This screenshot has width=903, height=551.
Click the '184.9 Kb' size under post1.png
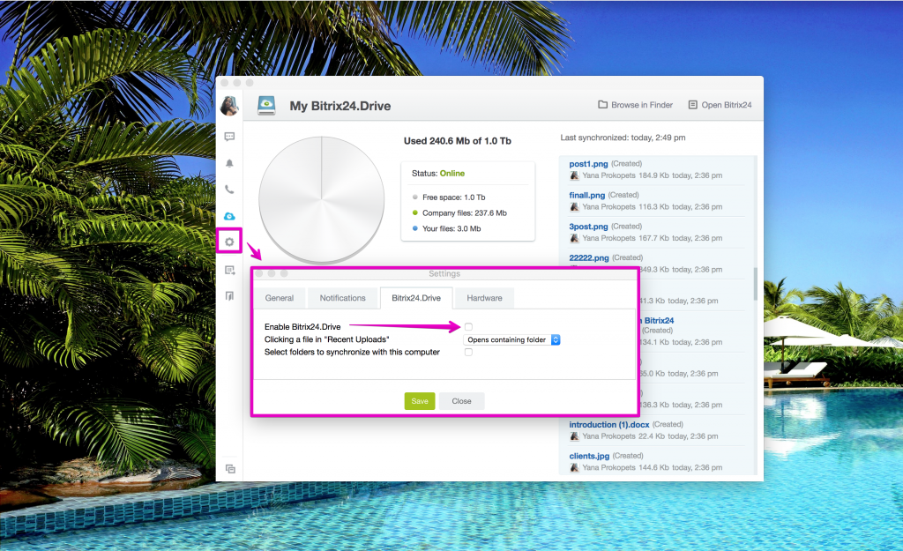653,175
